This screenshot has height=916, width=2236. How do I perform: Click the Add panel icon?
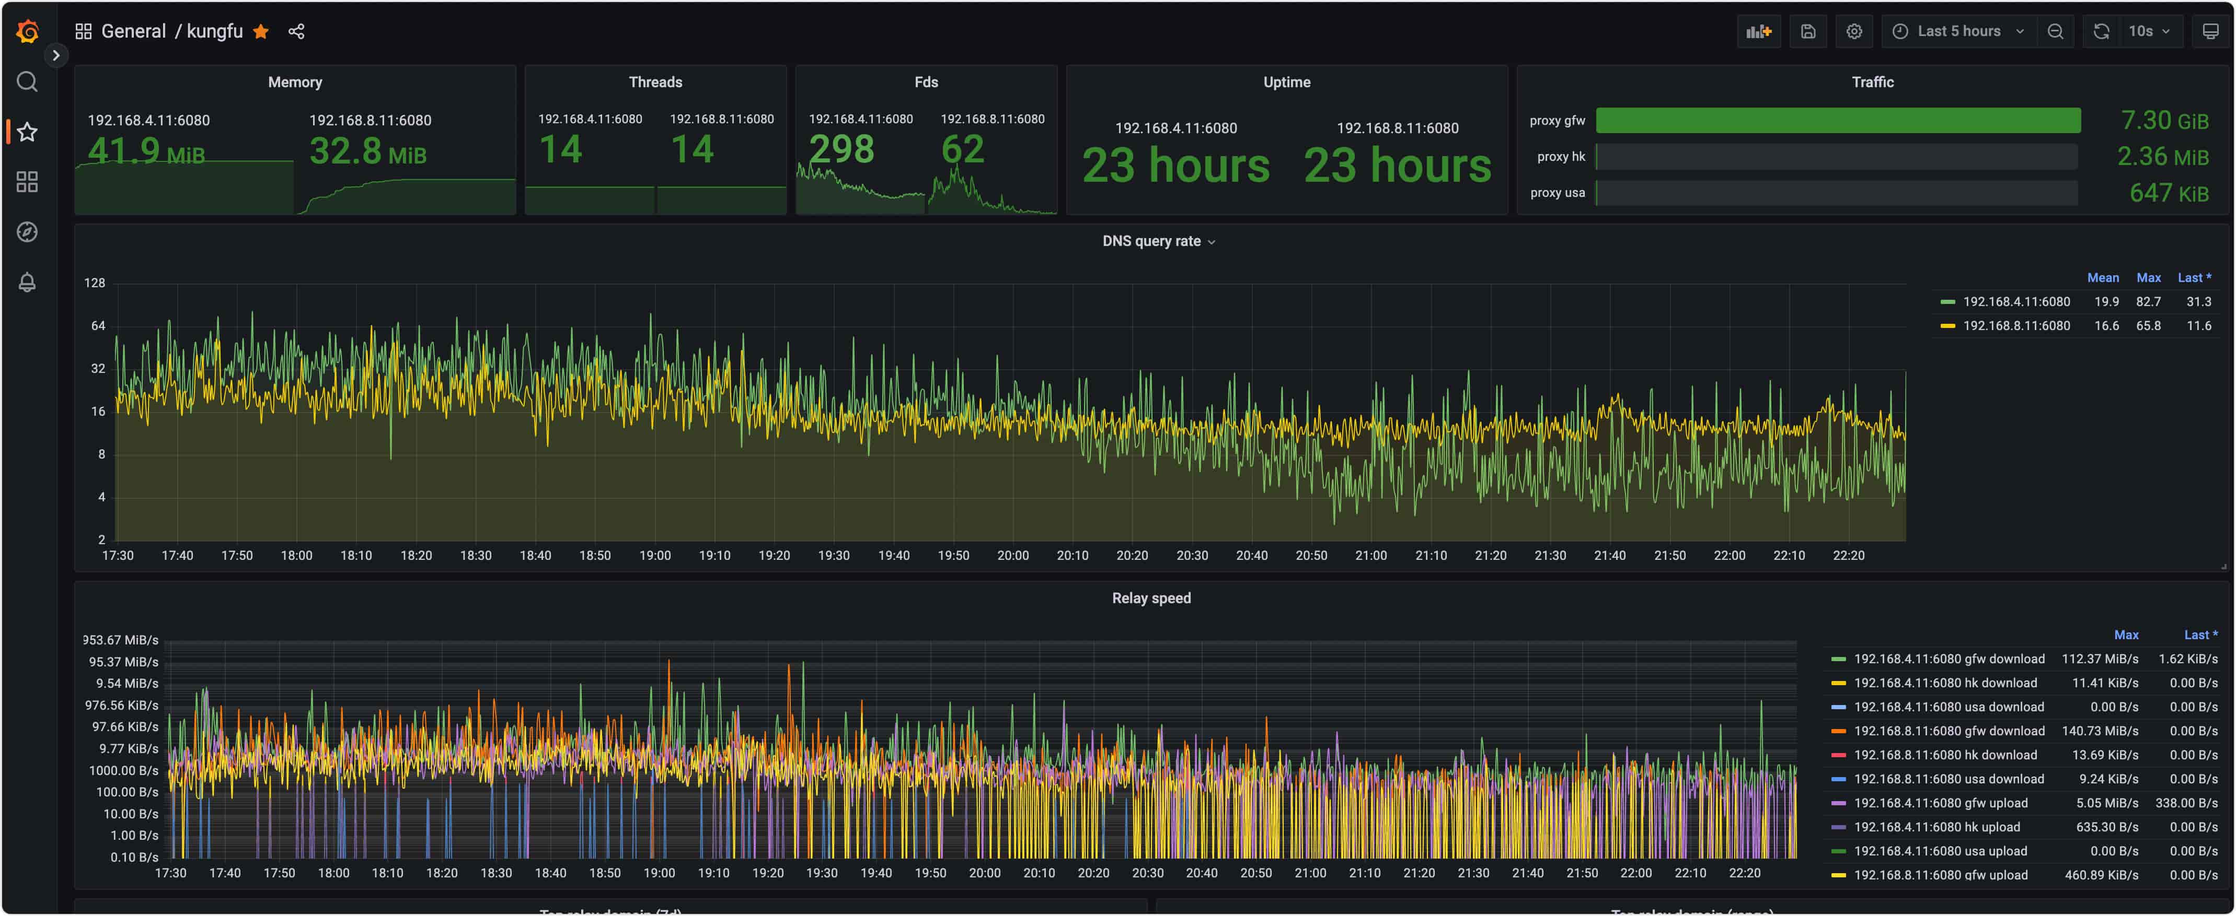[x=1759, y=31]
